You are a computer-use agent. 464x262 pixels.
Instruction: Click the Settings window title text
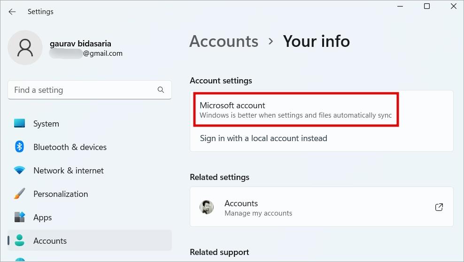pyautogui.click(x=40, y=12)
